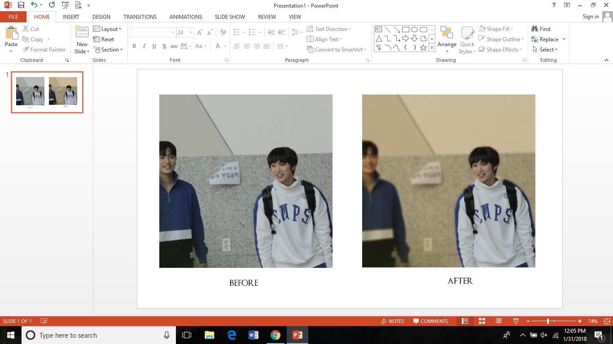
Task: Select slide 1 thumbnail
Action: pos(47,92)
